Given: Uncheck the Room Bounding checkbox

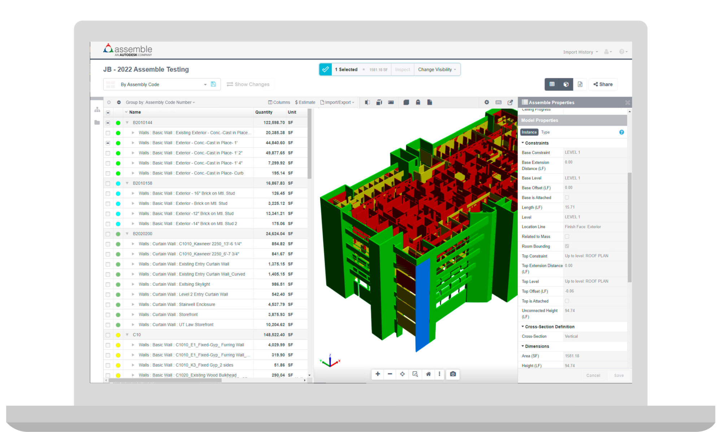Looking at the screenshot, I should 567,246.
